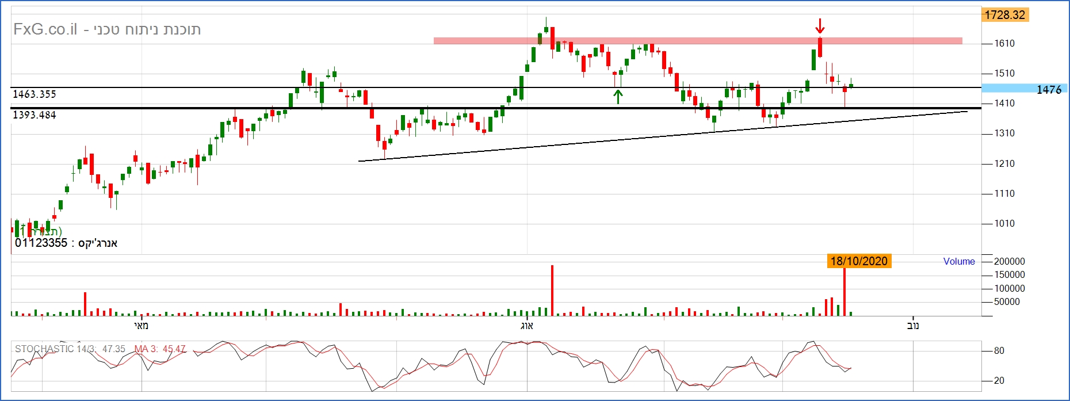Click the 1110 price axis label
This screenshot has height=401, width=1070.
1005,193
